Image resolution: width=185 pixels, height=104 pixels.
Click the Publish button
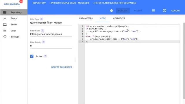pyautogui.click(x=123, y=10)
